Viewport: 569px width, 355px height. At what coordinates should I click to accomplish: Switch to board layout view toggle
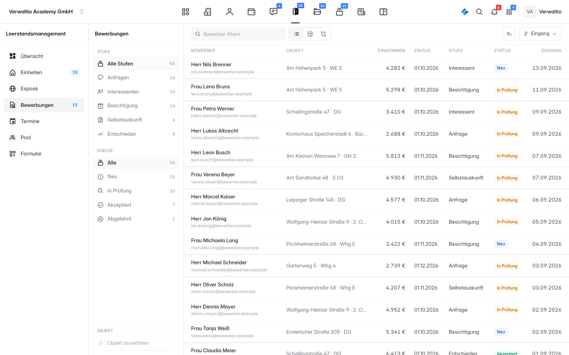[x=310, y=34]
